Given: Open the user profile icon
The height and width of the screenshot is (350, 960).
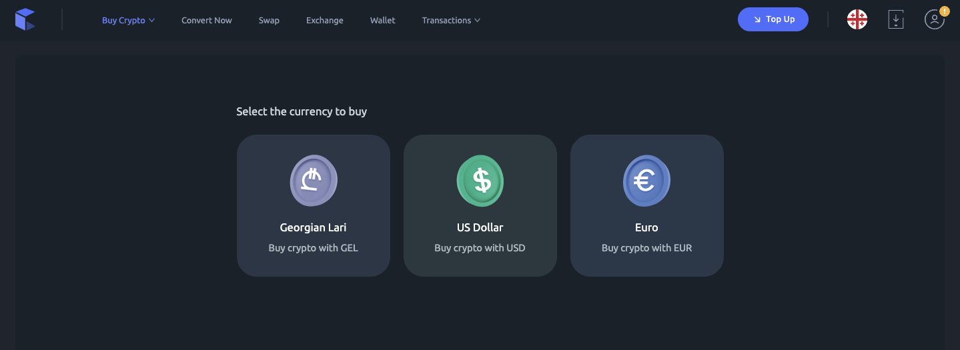Looking at the screenshot, I should click(933, 21).
